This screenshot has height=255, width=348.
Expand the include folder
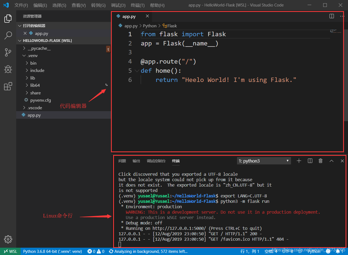(x=27, y=70)
